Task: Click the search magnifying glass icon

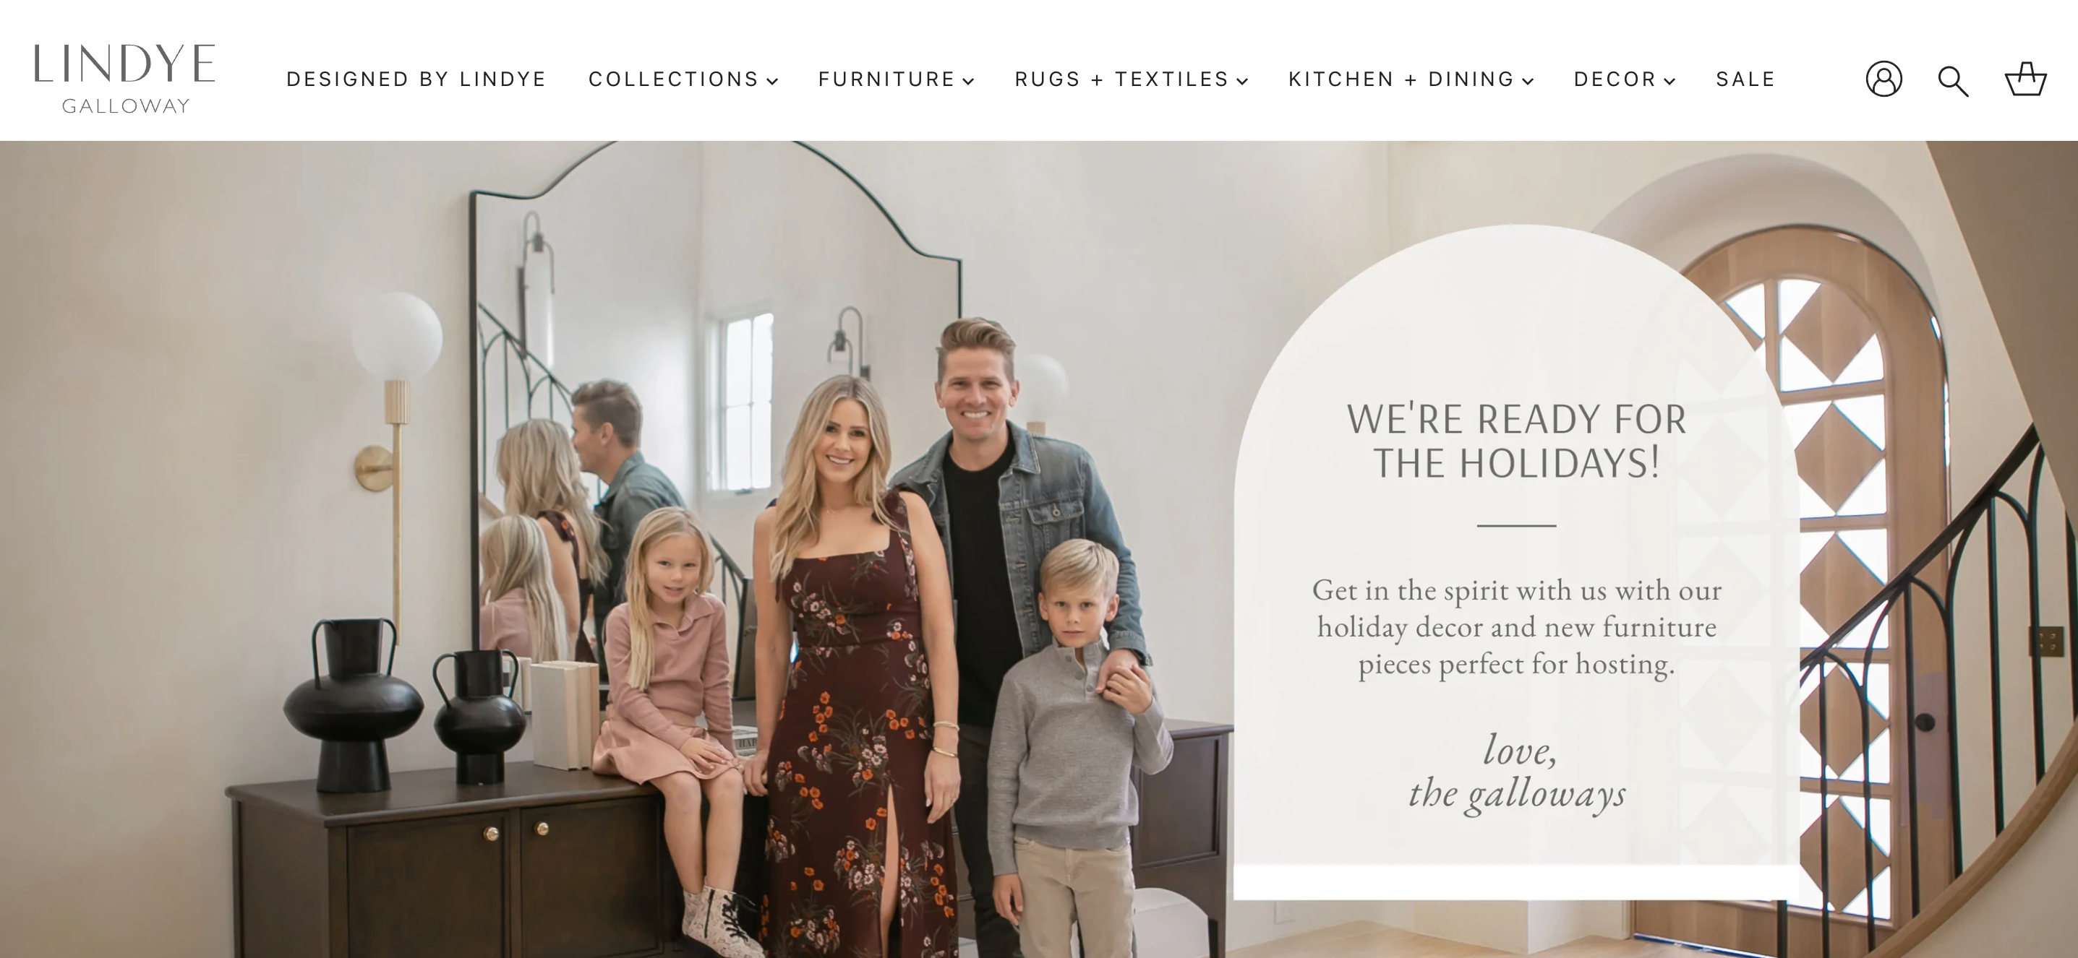Action: coord(1953,81)
